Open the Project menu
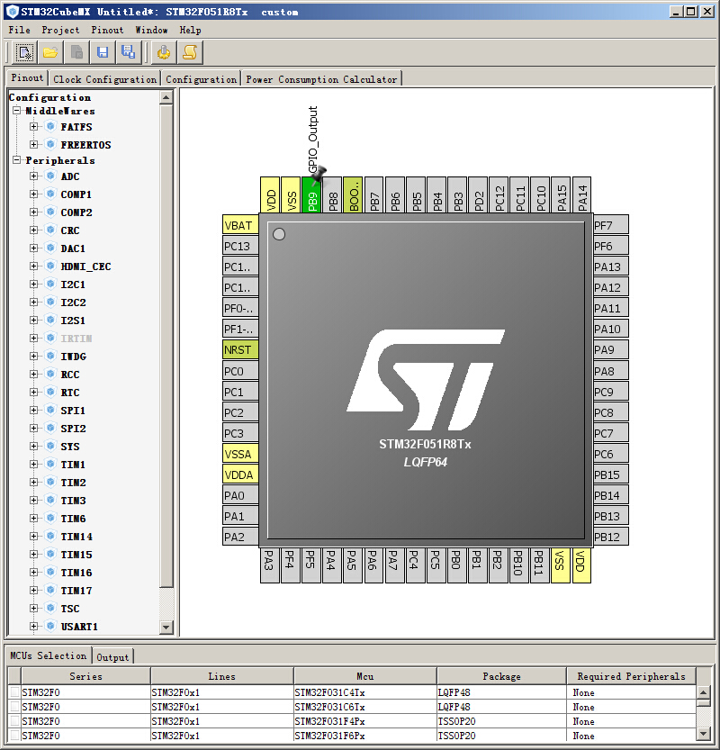The width and height of the screenshot is (720, 750). coord(60,30)
